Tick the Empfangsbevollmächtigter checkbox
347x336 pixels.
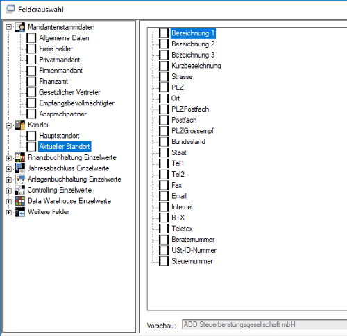pyautogui.click(x=31, y=103)
